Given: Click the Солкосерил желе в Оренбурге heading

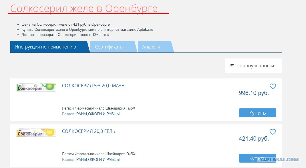Looking at the screenshot, I should coord(84,9).
